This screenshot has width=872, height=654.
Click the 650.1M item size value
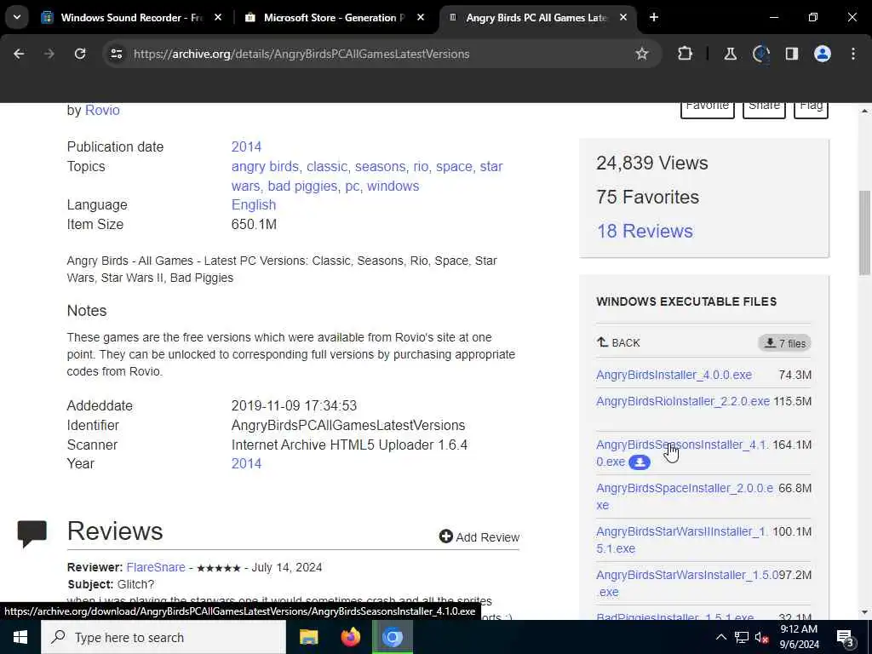pos(254,224)
